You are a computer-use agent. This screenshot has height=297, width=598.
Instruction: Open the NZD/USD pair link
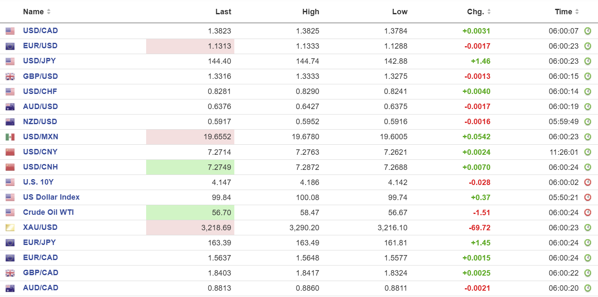(40, 122)
